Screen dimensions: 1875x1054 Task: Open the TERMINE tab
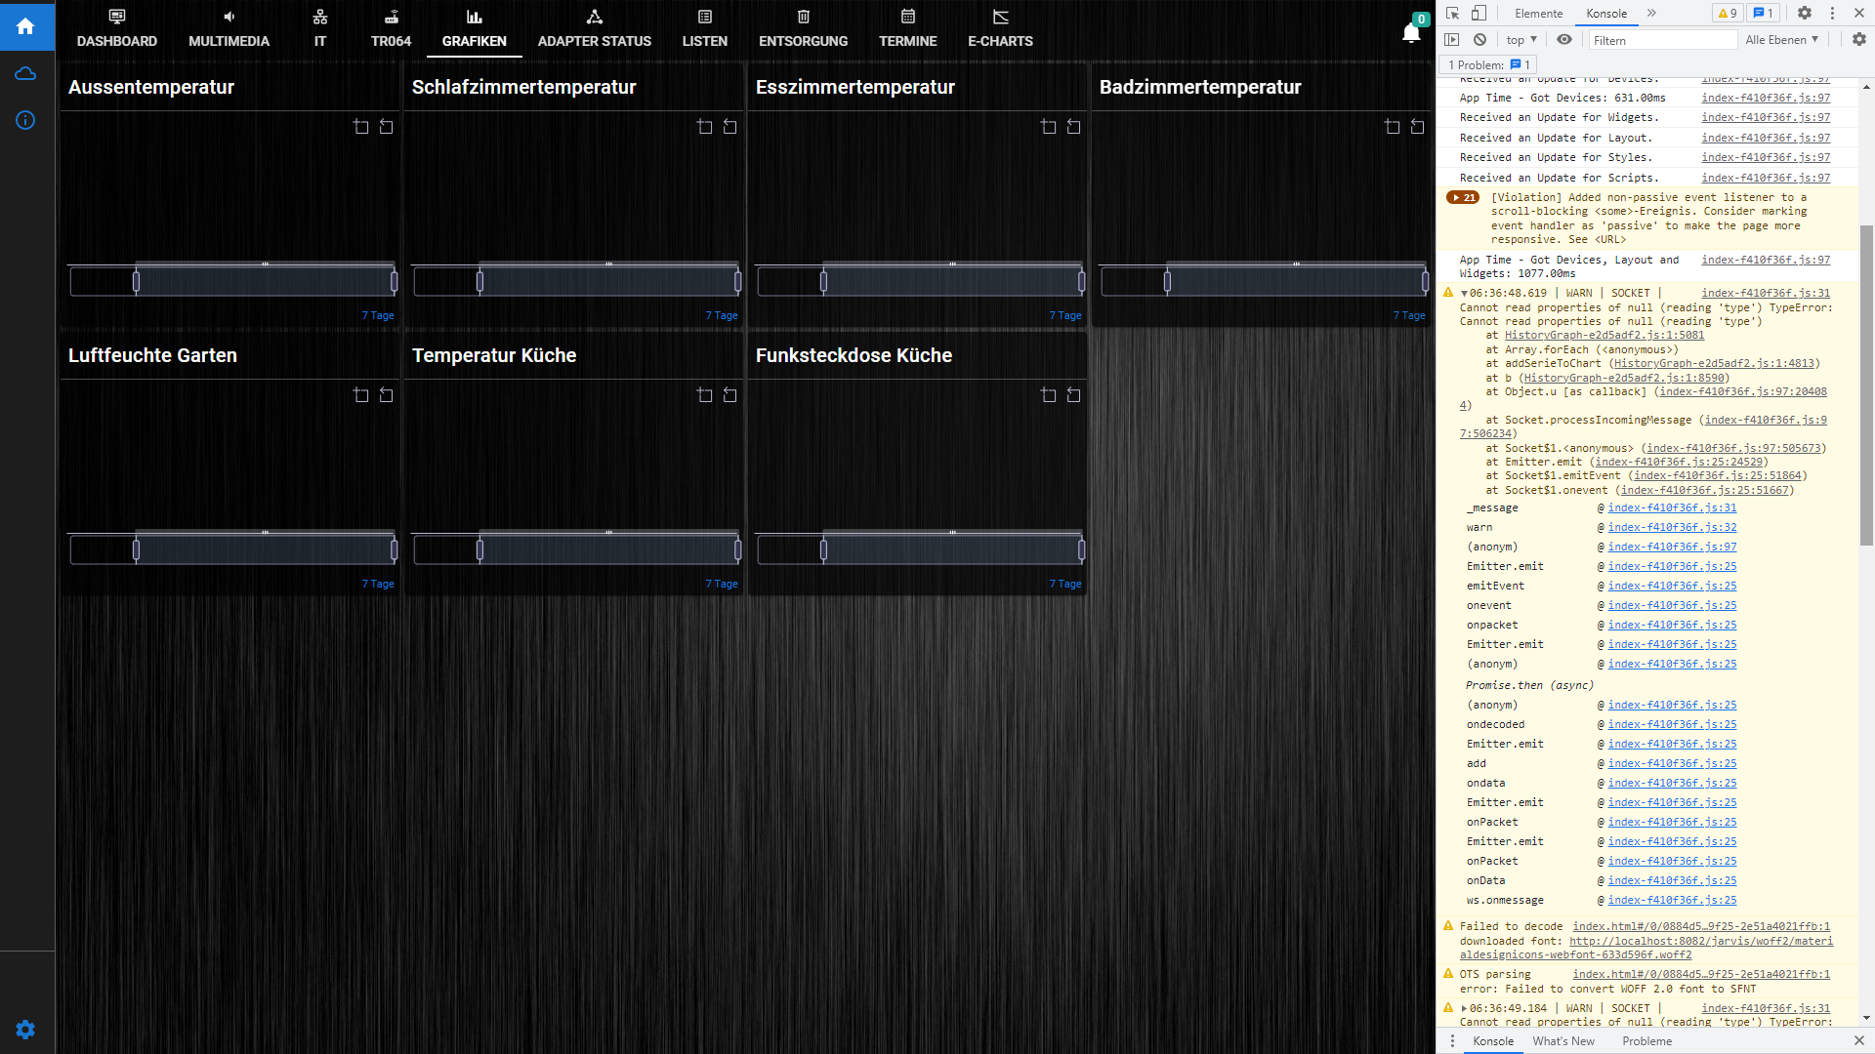click(x=908, y=27)
